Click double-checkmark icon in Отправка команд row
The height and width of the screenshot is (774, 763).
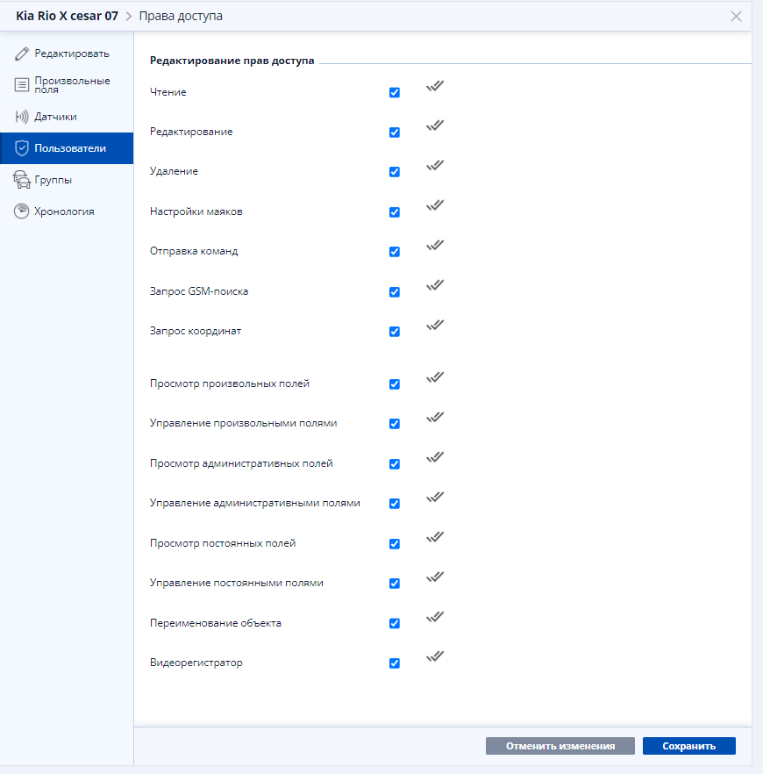pyautogui.click(x=435, y=246)
